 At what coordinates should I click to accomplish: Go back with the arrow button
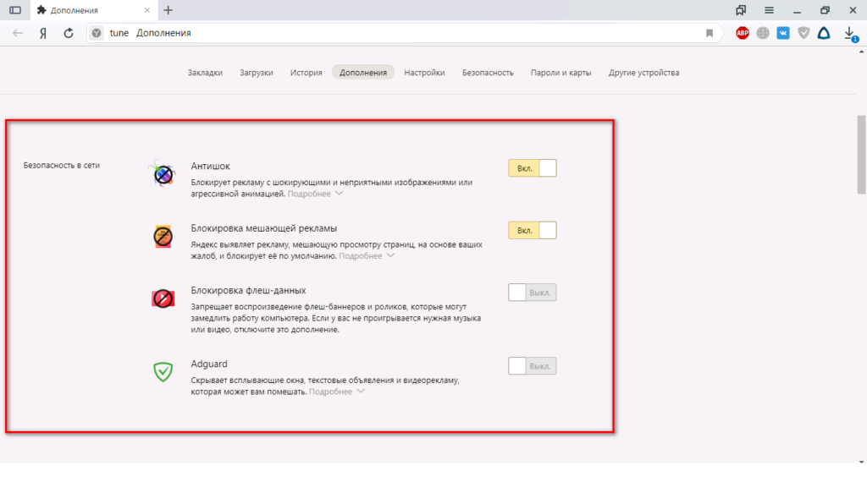(x=18, y=33)
